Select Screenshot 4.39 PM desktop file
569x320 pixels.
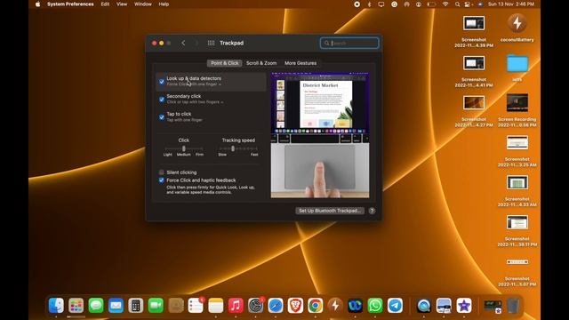pos(474,32)
